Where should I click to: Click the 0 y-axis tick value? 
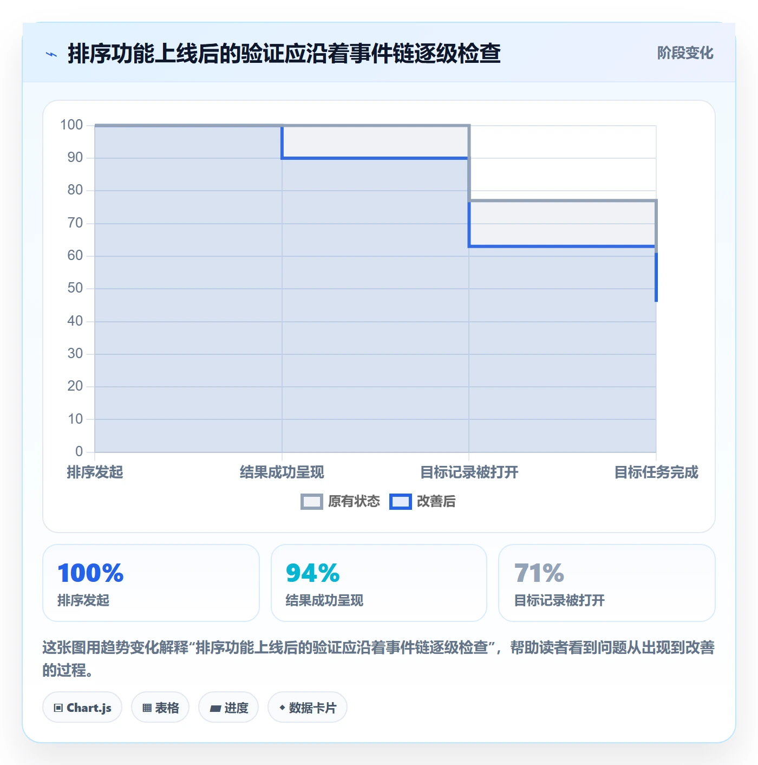[79, 451]
